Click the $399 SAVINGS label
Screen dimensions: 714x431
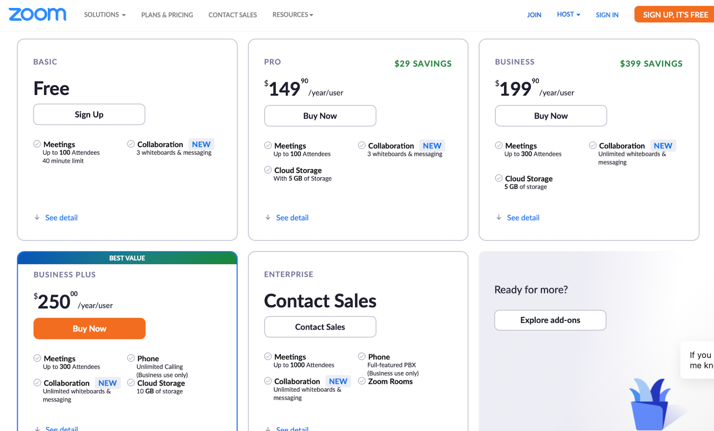651,64
